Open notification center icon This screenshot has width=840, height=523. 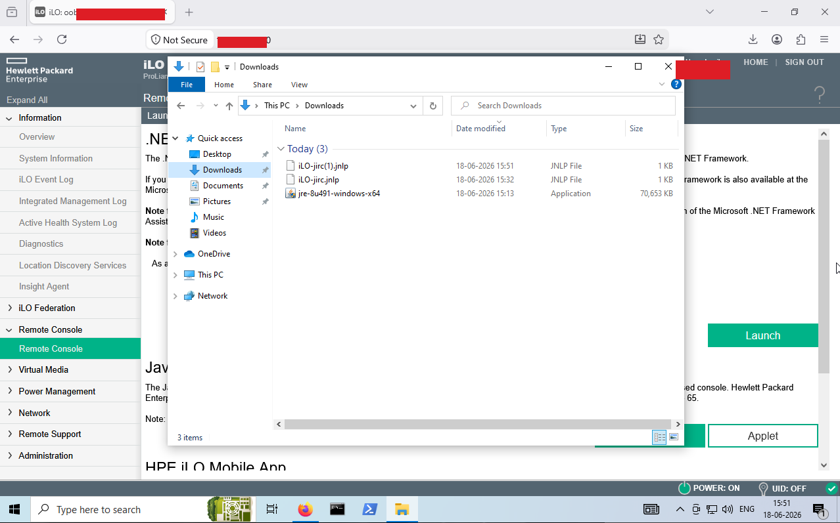(819, 509)
